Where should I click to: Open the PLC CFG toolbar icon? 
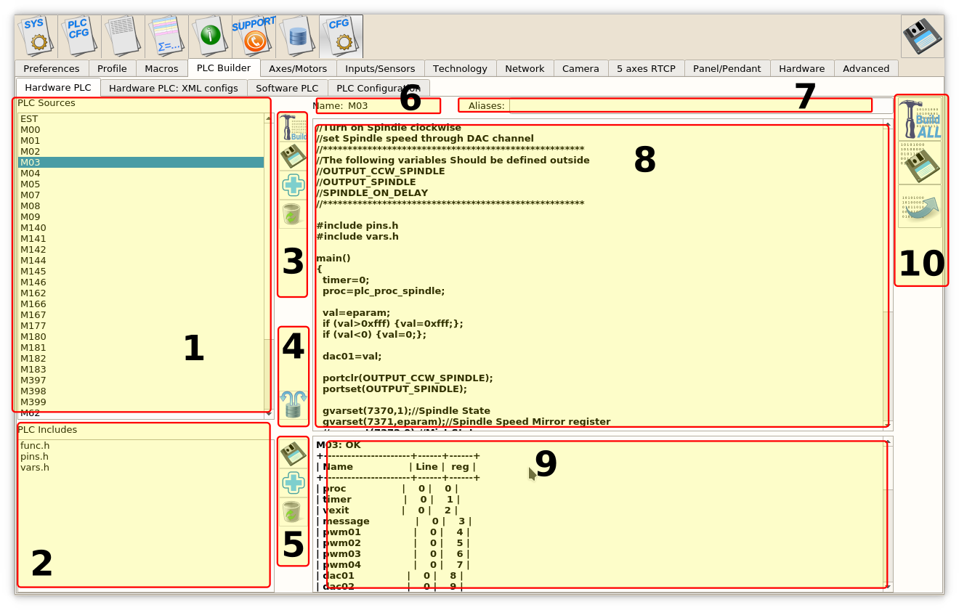coord(79,36)
